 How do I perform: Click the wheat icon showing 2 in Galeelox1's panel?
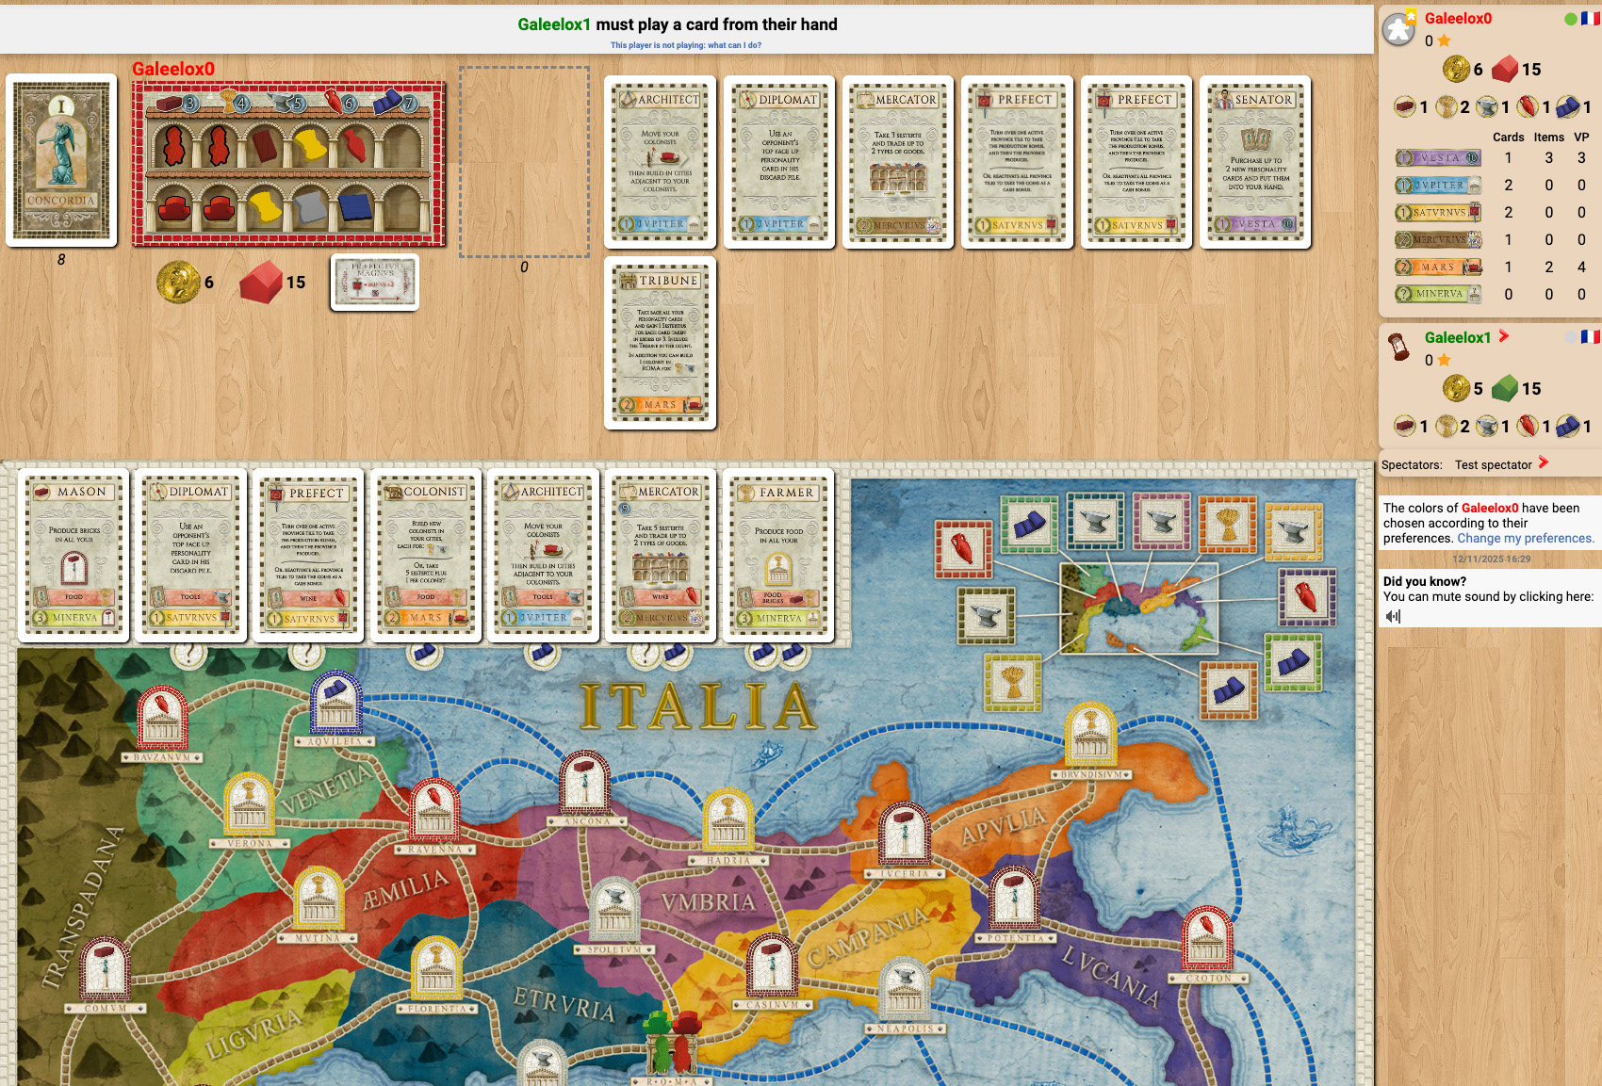(x=1447, y=426)
